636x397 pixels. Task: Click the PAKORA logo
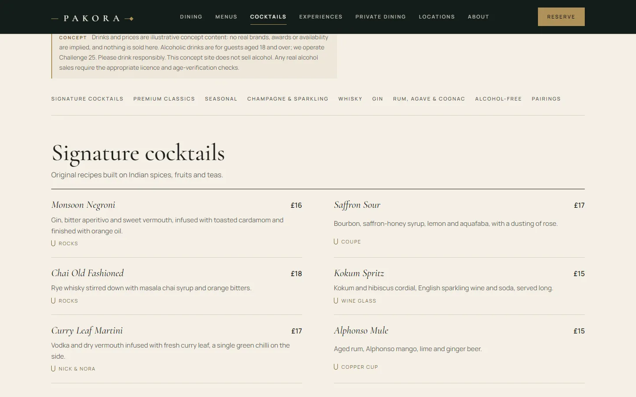92,19
